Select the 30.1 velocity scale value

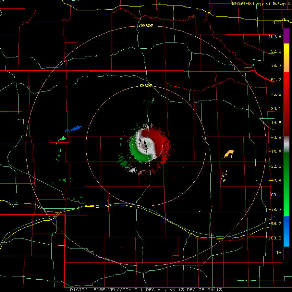276,109
